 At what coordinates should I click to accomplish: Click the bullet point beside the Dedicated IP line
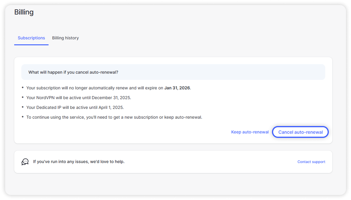click(23, 107)
